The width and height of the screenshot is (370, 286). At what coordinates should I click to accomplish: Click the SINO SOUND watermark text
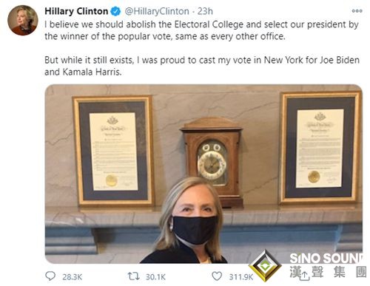pos(326,259)
